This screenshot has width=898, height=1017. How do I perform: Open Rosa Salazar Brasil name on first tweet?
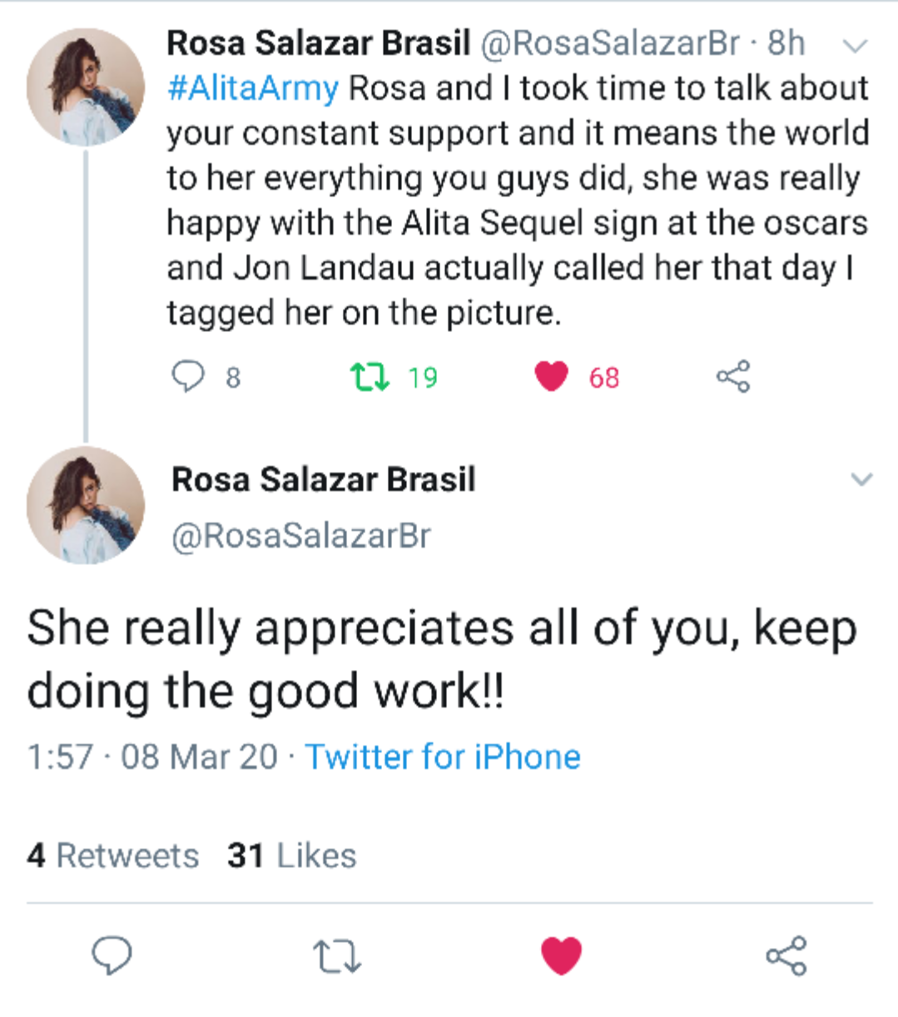318,43
